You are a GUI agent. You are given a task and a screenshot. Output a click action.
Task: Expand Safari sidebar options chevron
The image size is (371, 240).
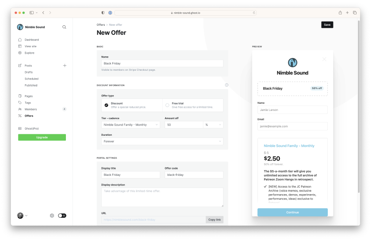point(37,13)
